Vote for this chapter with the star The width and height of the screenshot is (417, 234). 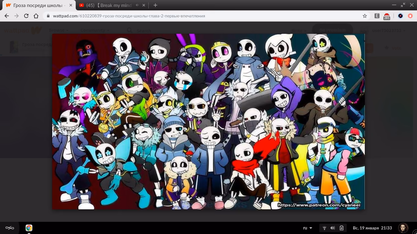pos(393,48)
